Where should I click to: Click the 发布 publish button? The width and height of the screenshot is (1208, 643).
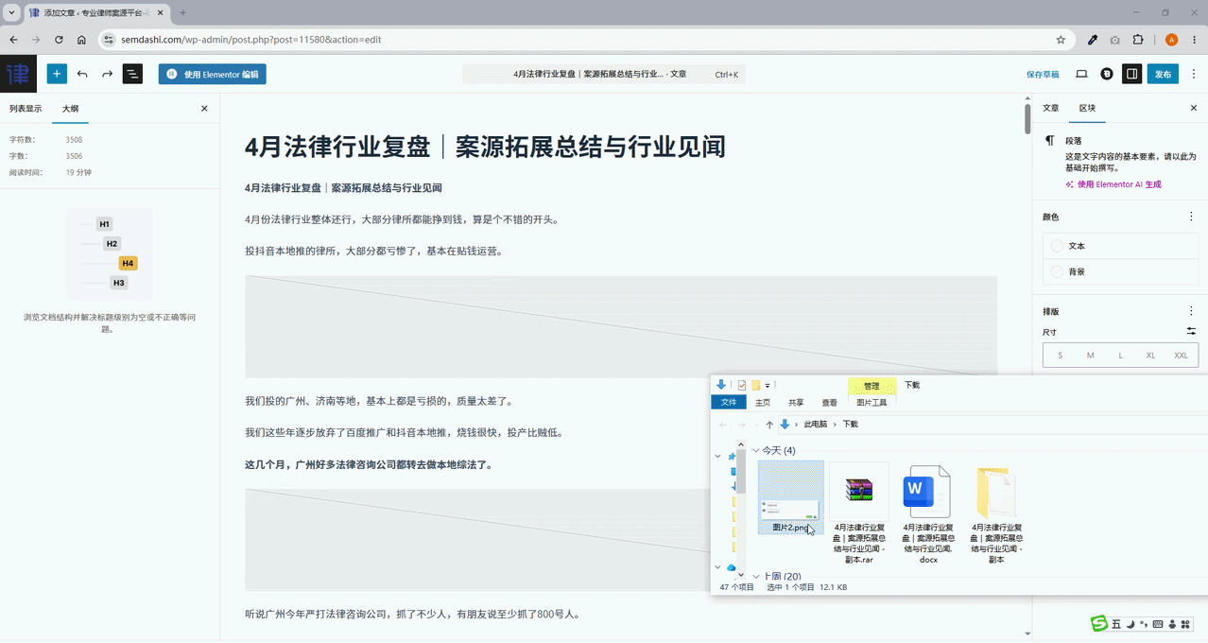coord(1163,74)
